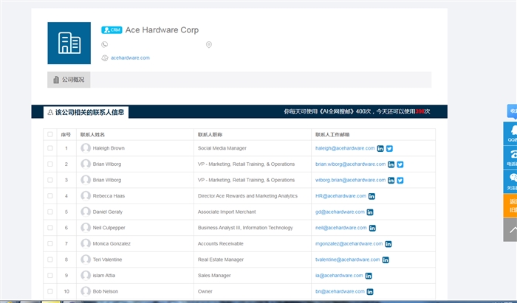
Task: Open LinkedIn icon for tvalentine@acehardware.com
Action: pyautogui.click(x=386, y=260)
